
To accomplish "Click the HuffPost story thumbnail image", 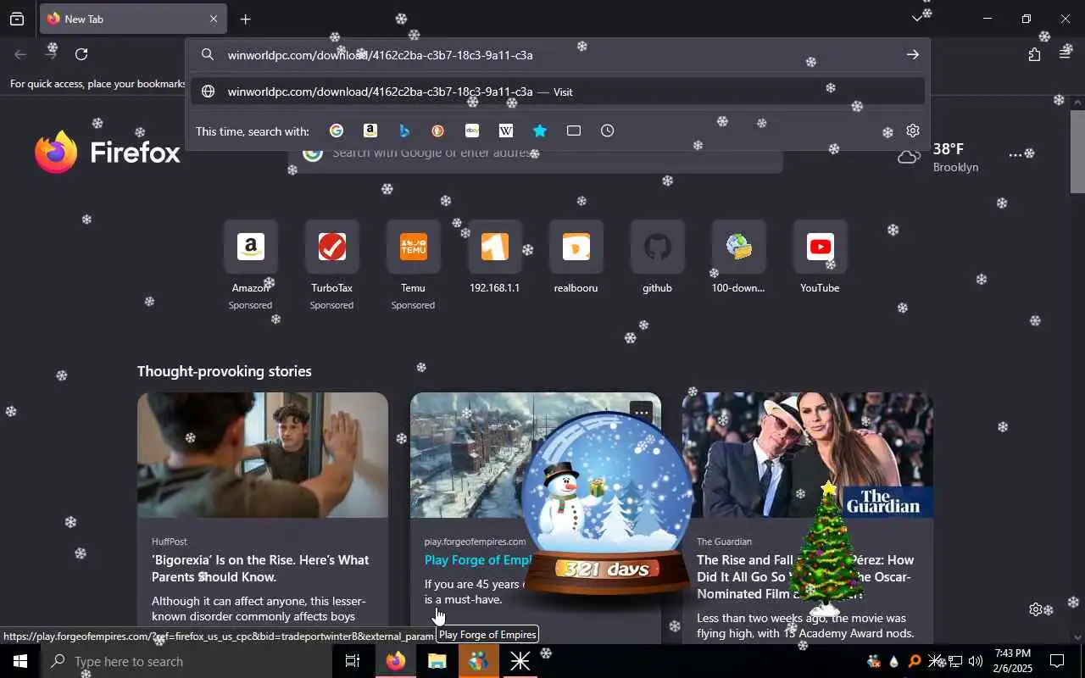I will (263, 455).
